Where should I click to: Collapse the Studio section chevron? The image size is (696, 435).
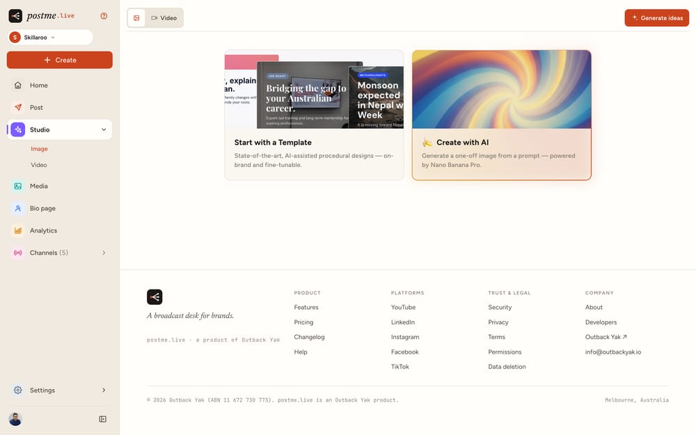pyautogui.click(x=104, y=129)
